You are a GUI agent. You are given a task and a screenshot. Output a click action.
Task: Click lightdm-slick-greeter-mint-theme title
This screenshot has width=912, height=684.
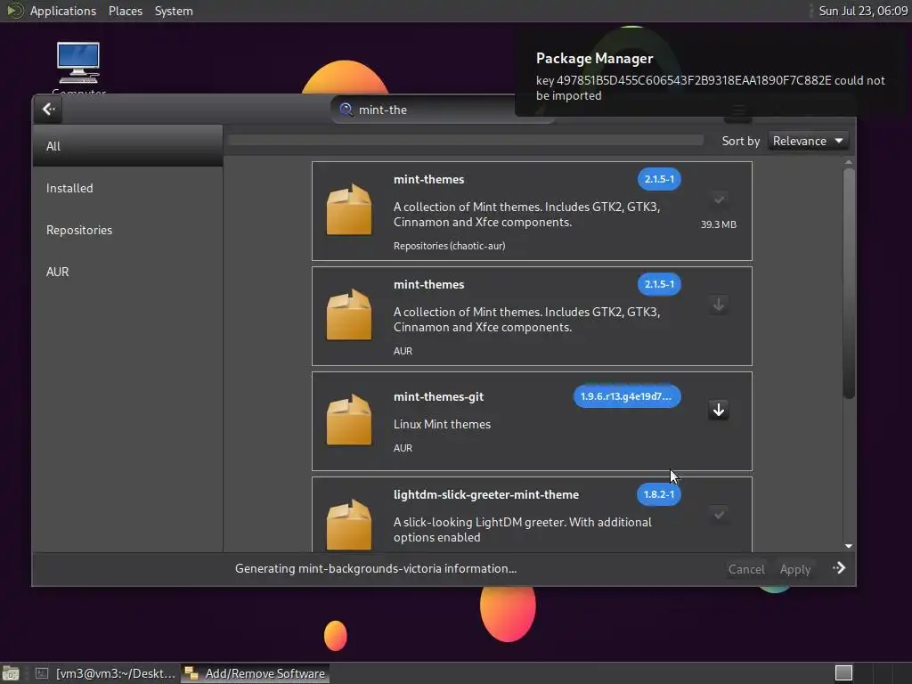(486, 494)
